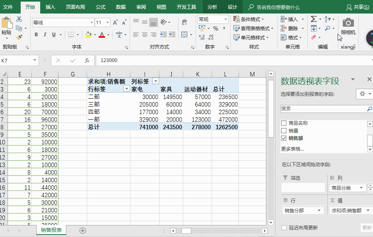The image size is (373, 237).
Task: Open the camera (照相机) tool
Action: click(348, 26)
